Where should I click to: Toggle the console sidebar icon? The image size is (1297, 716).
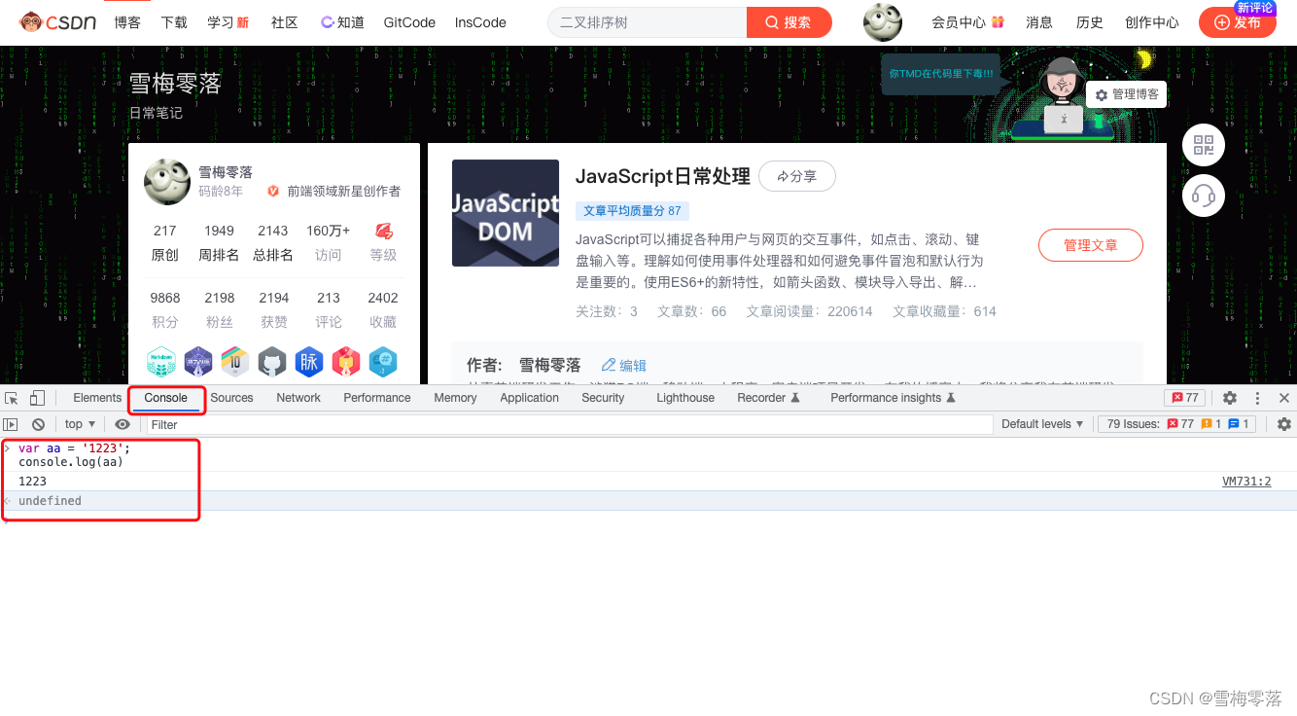pos(11,424)
